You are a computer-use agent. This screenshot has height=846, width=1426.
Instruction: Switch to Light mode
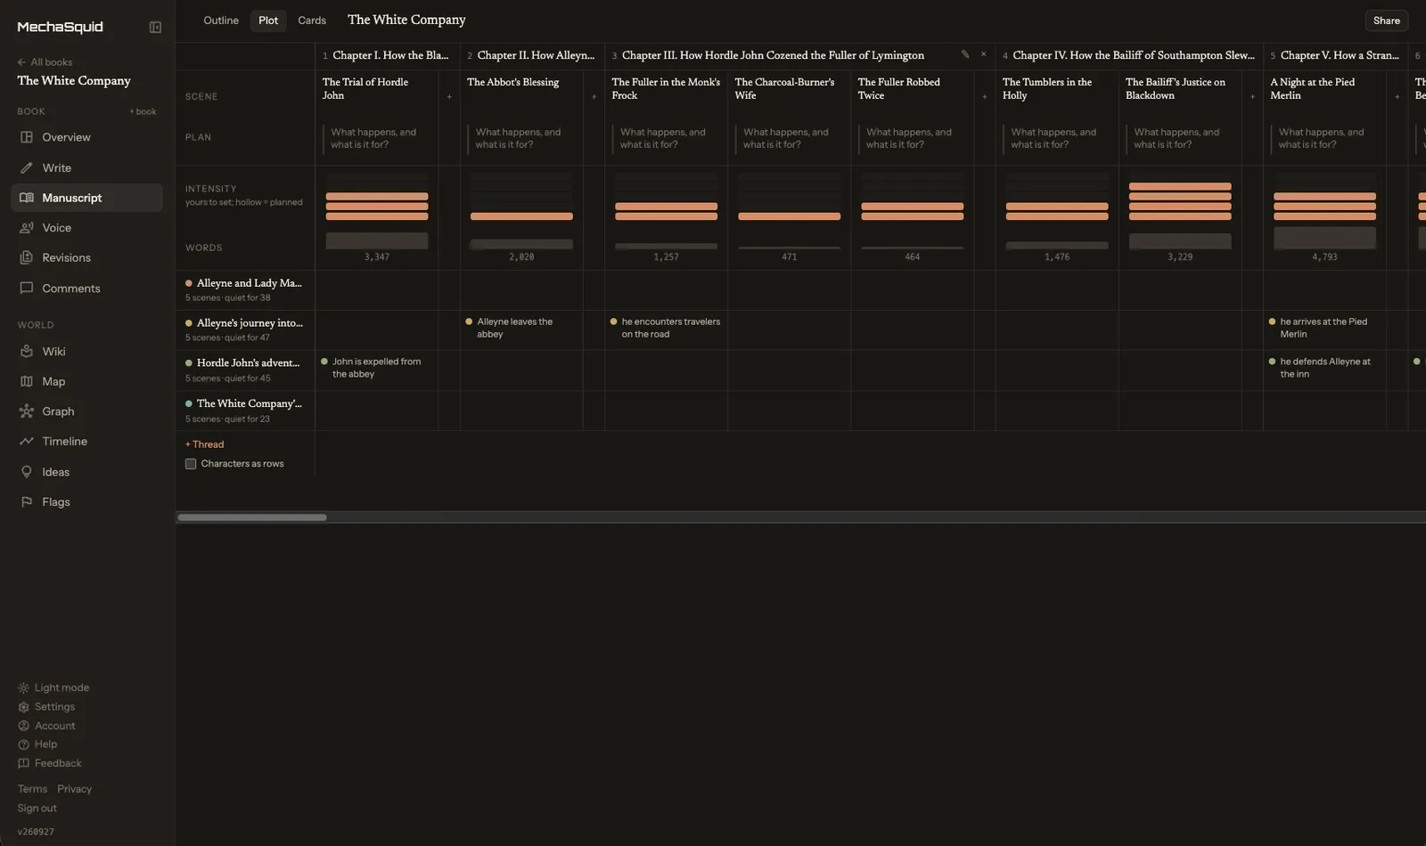53,687
